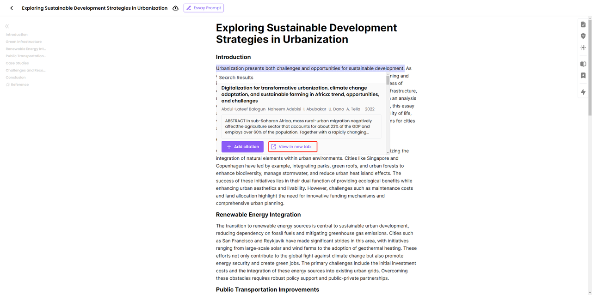Click Add citation button

(x=242, y=147)
